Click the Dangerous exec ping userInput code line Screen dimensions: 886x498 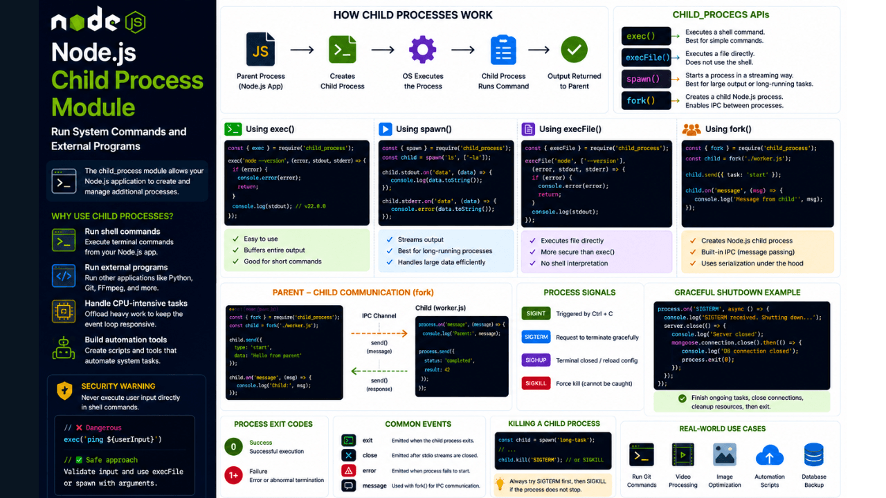coord(113,439)
